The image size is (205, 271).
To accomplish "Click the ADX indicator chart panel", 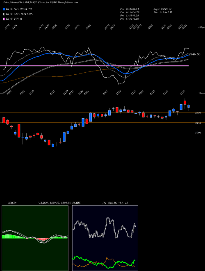I will (105, 238).
